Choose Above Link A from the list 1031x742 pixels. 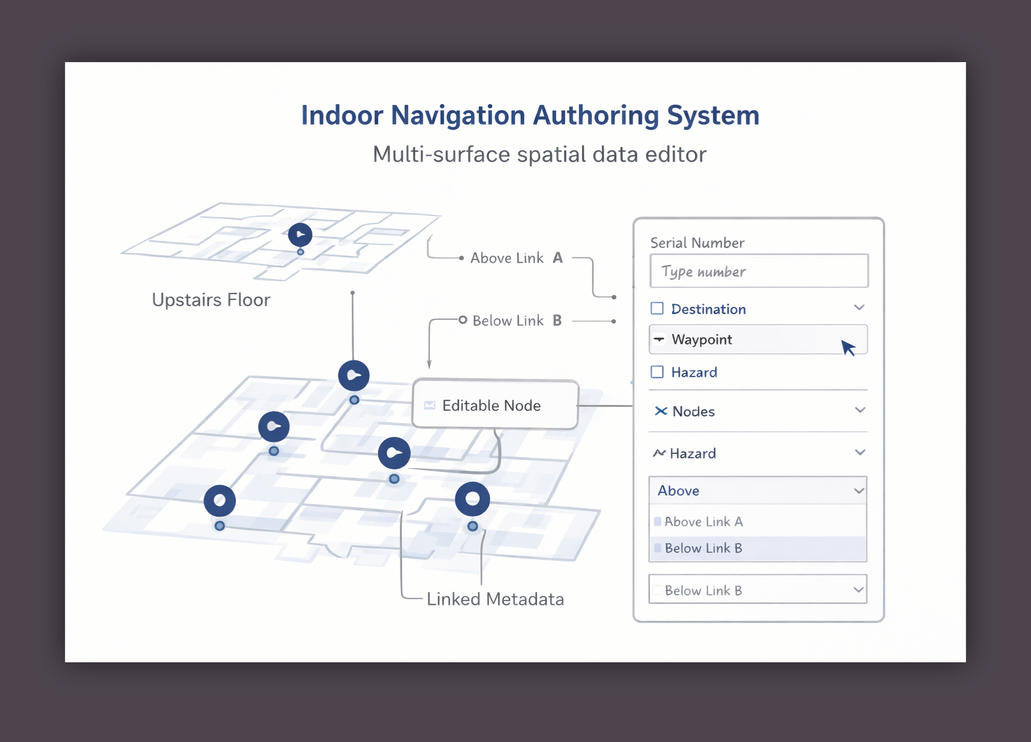pos(704,521)
